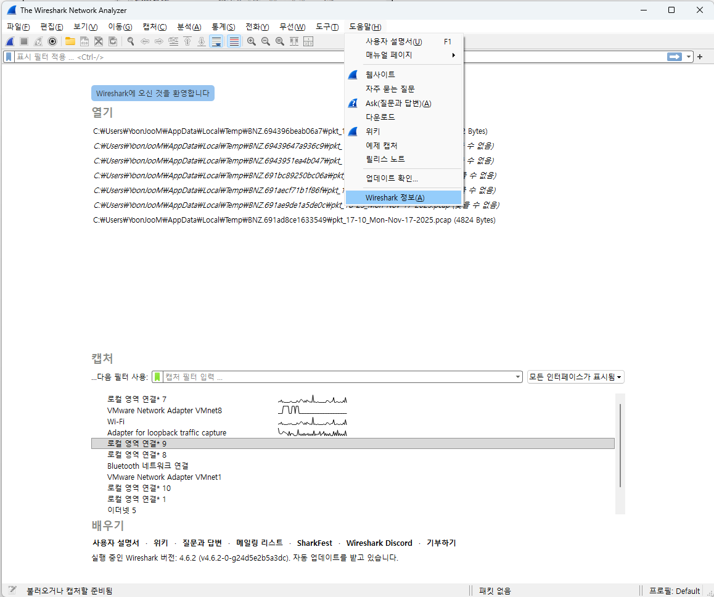
Task: Toggle packet list colorization icon
Action: pyautogui.click(x=234, y=41)
